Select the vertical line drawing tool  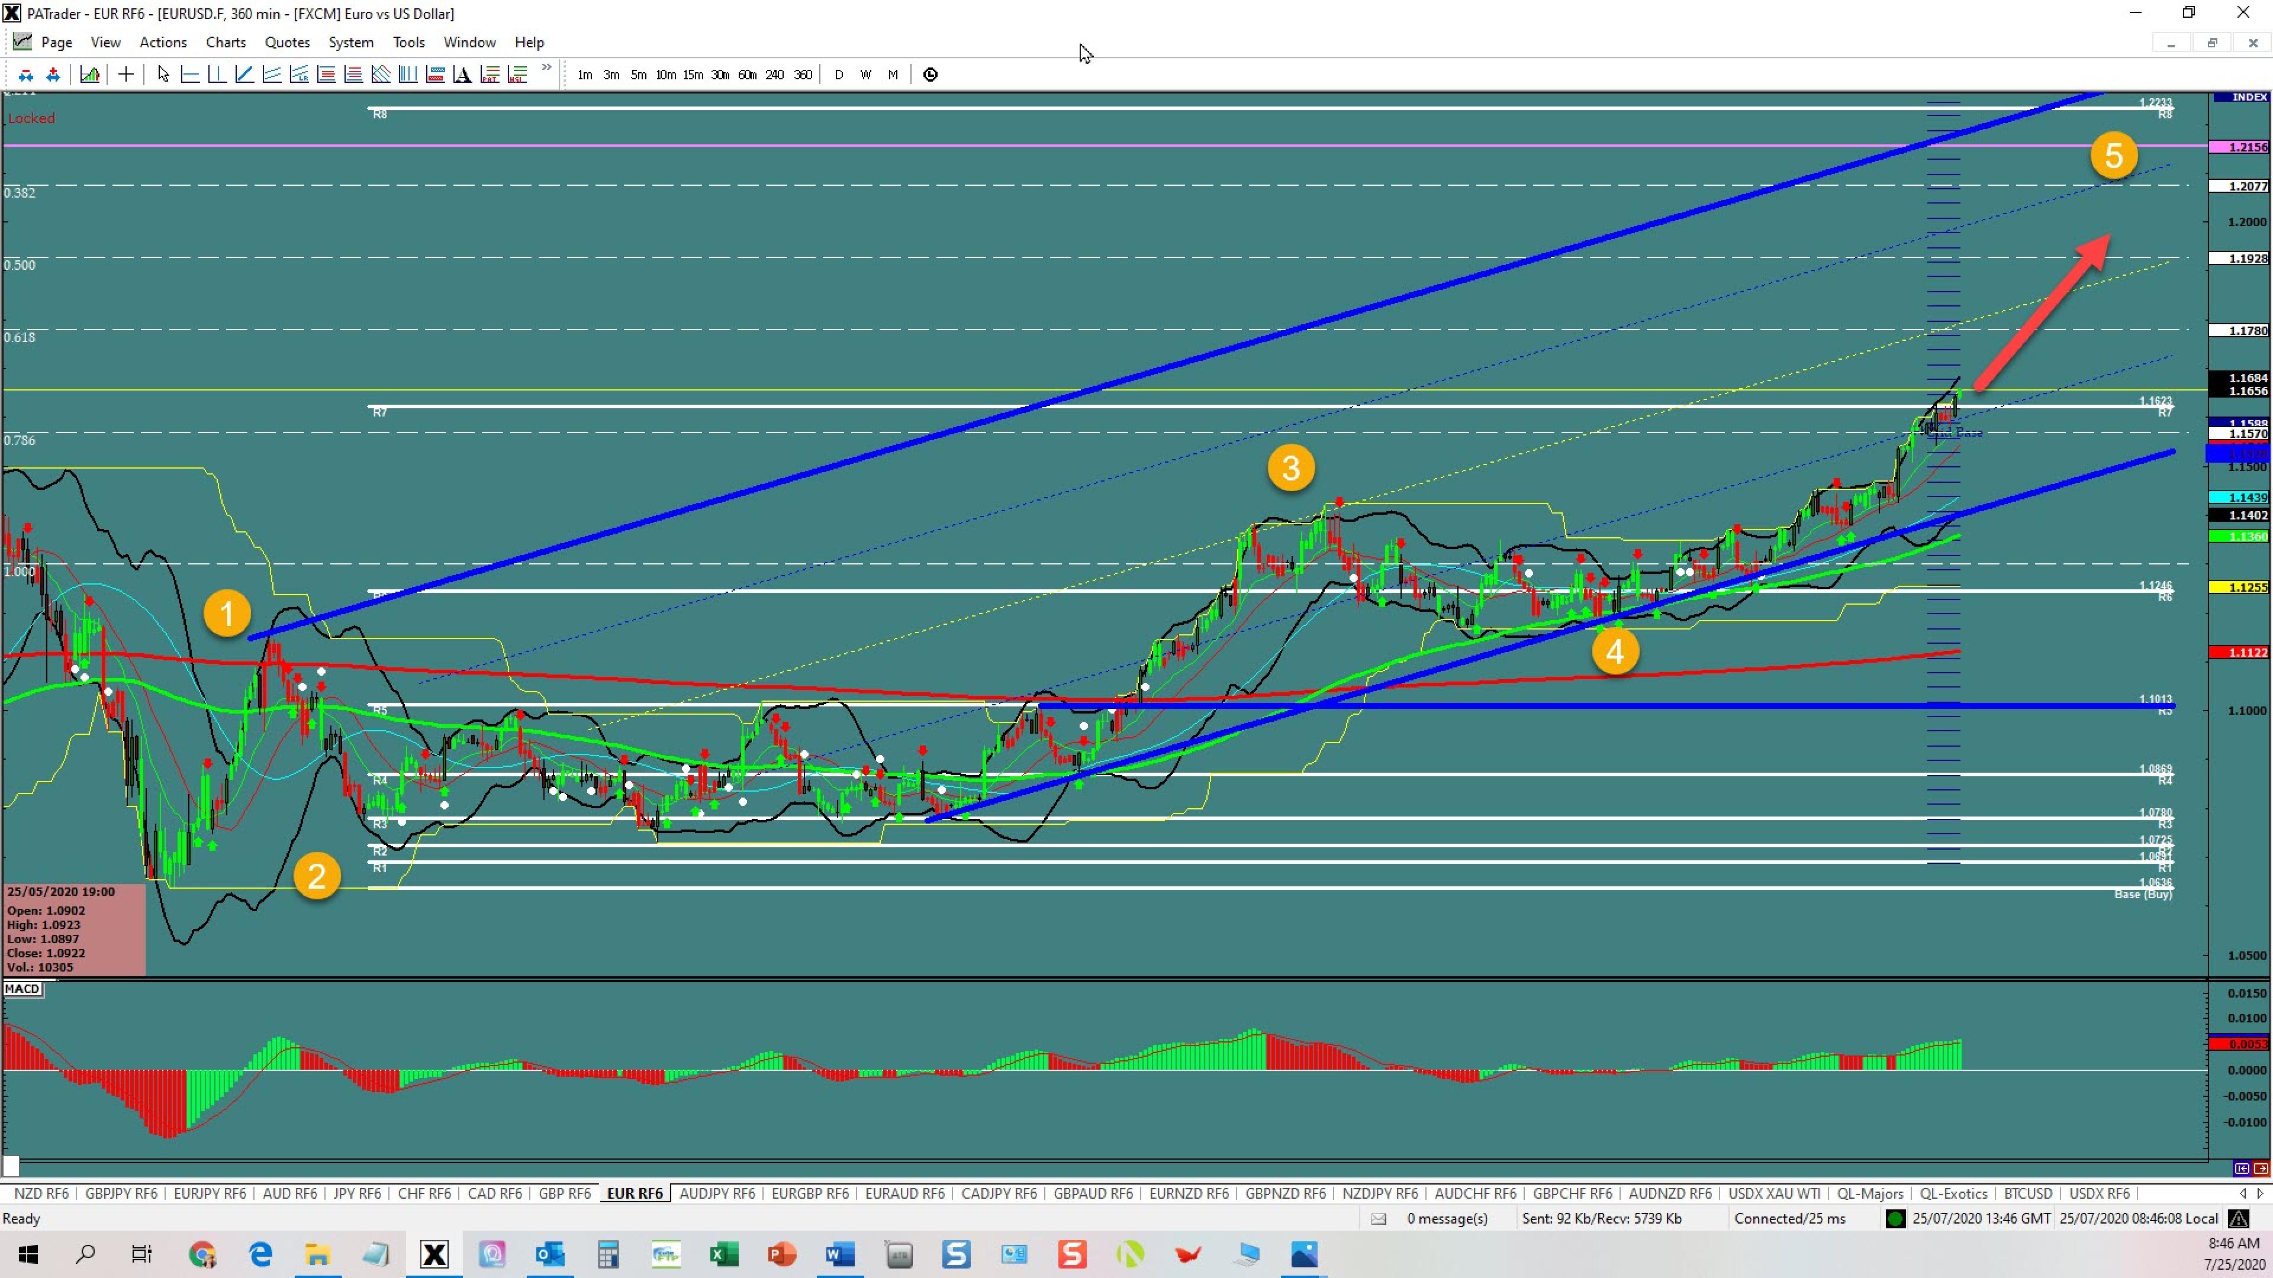click(x=217, y=75)
